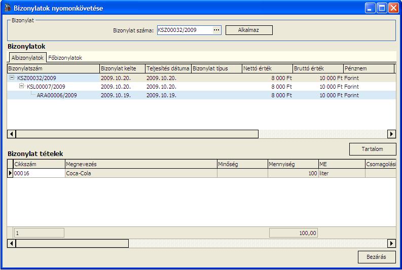Click left arrow of documents horizontal scrollbar
This screenshot has height=270, width=402.
tap(11, 134)
